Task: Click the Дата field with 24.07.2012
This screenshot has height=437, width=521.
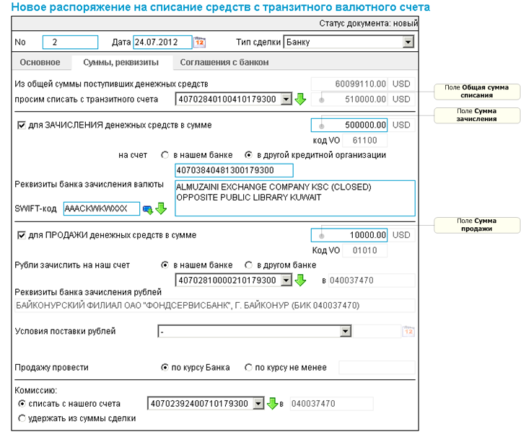Action: click(162, 42)
